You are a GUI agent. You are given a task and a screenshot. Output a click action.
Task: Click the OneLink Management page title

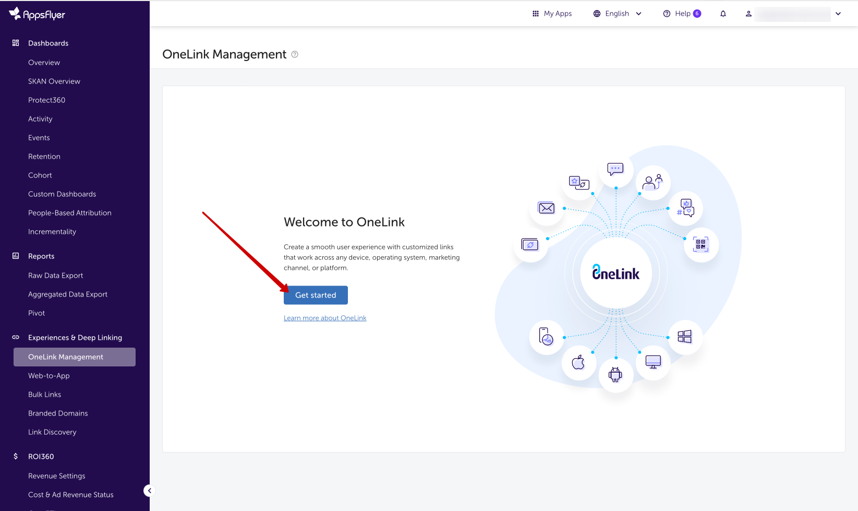tap(224, 54)
